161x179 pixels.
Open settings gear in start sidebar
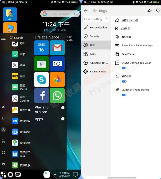pos(4,152)
